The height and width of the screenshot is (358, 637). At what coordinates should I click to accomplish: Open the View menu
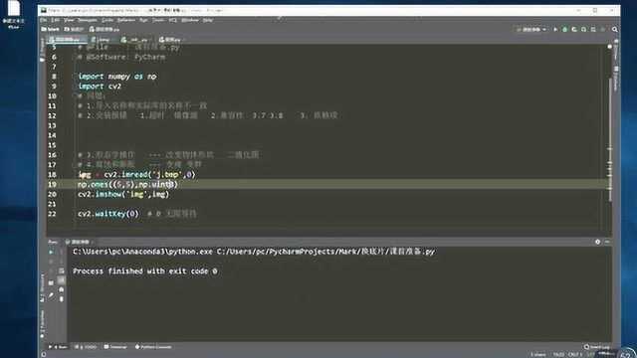[x=69, y=20]
